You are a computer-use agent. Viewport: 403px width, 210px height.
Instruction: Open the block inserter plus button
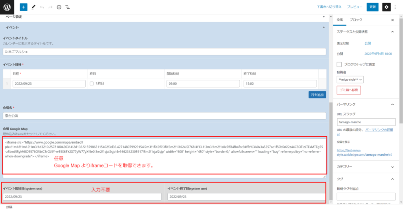click(x=24, y=7)
